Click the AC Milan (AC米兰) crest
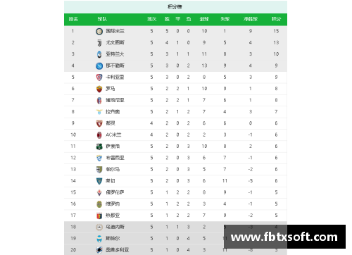 [99, 135]
